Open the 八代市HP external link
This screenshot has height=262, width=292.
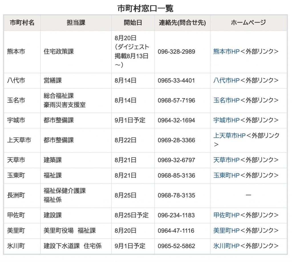(226, 80)
